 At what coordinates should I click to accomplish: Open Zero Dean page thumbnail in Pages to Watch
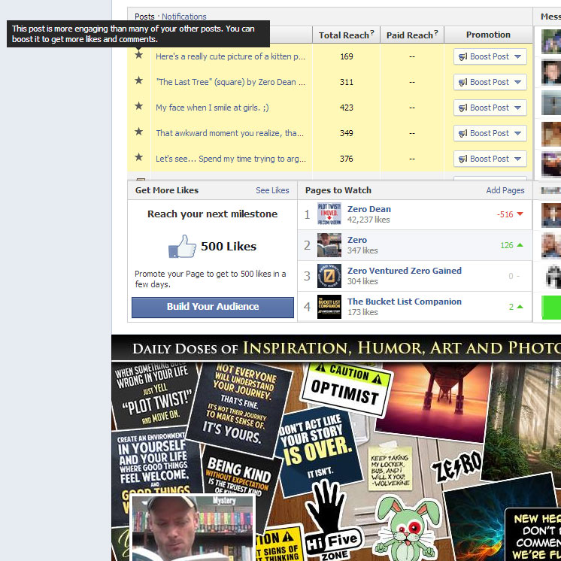329,214
